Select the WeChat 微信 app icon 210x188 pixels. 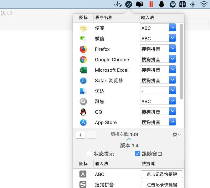point(83,39)
